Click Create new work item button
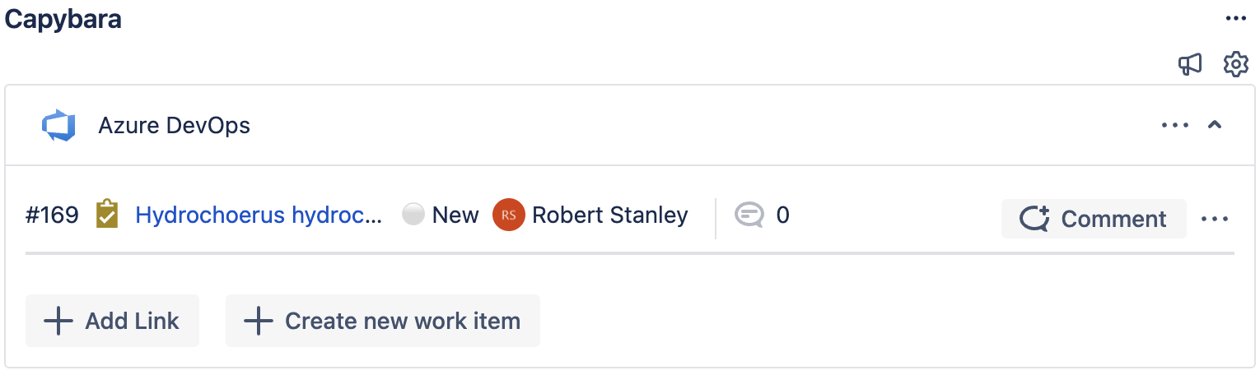This screenshot has height=375, width=1260. 383,321
